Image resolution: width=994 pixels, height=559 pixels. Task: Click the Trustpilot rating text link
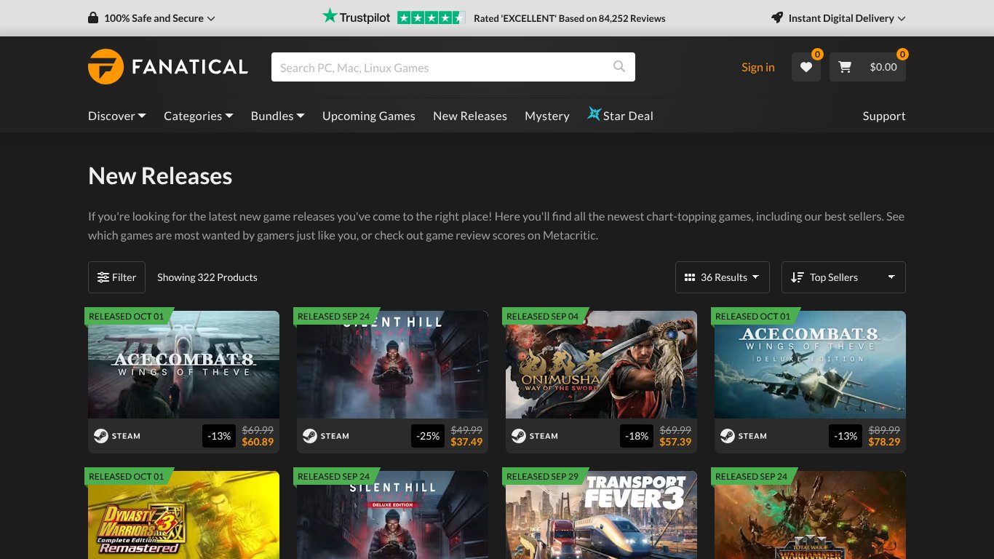pyautogui.click(x=570, y=18)
